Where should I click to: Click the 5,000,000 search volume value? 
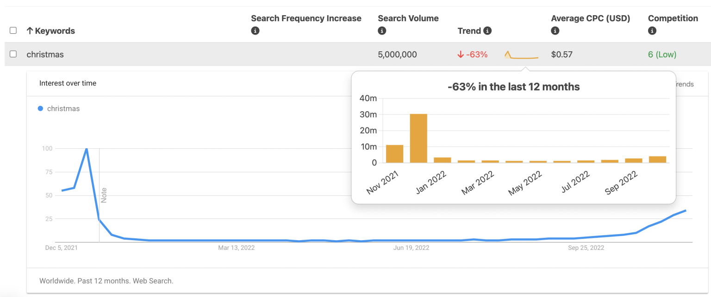397,54
